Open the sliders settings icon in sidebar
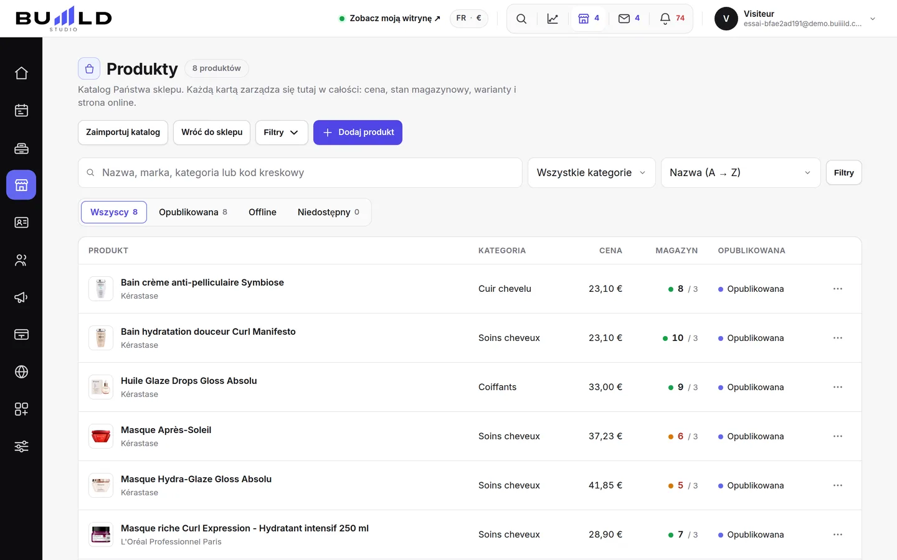Image resolution: width=897 pixels, height=560 pixels. point(21,446)
